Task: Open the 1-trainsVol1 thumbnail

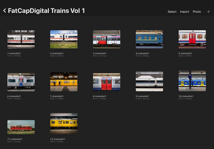Action: tap(21, 39)
